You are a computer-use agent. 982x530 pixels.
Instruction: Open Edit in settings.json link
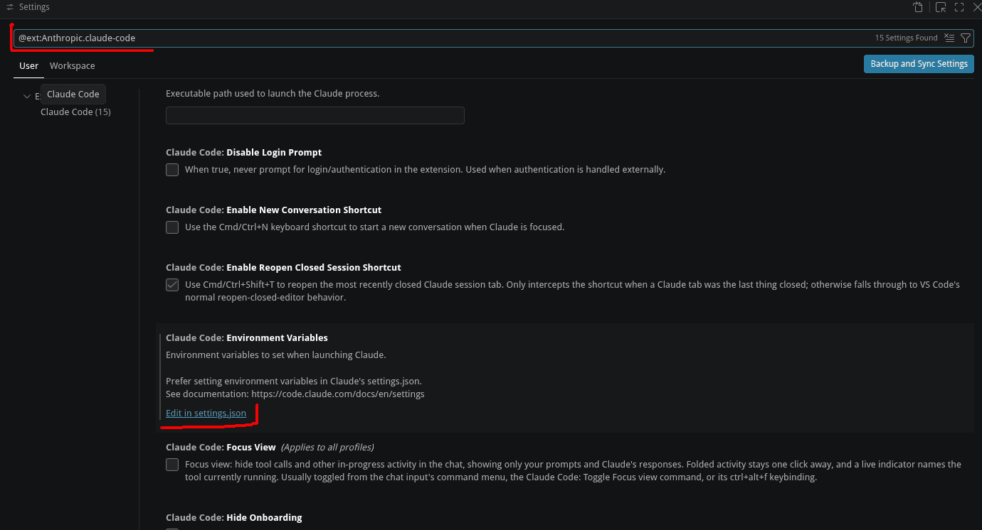pos(206,413)
